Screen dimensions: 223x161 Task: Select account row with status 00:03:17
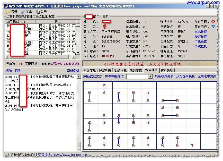tap(41, 46)
